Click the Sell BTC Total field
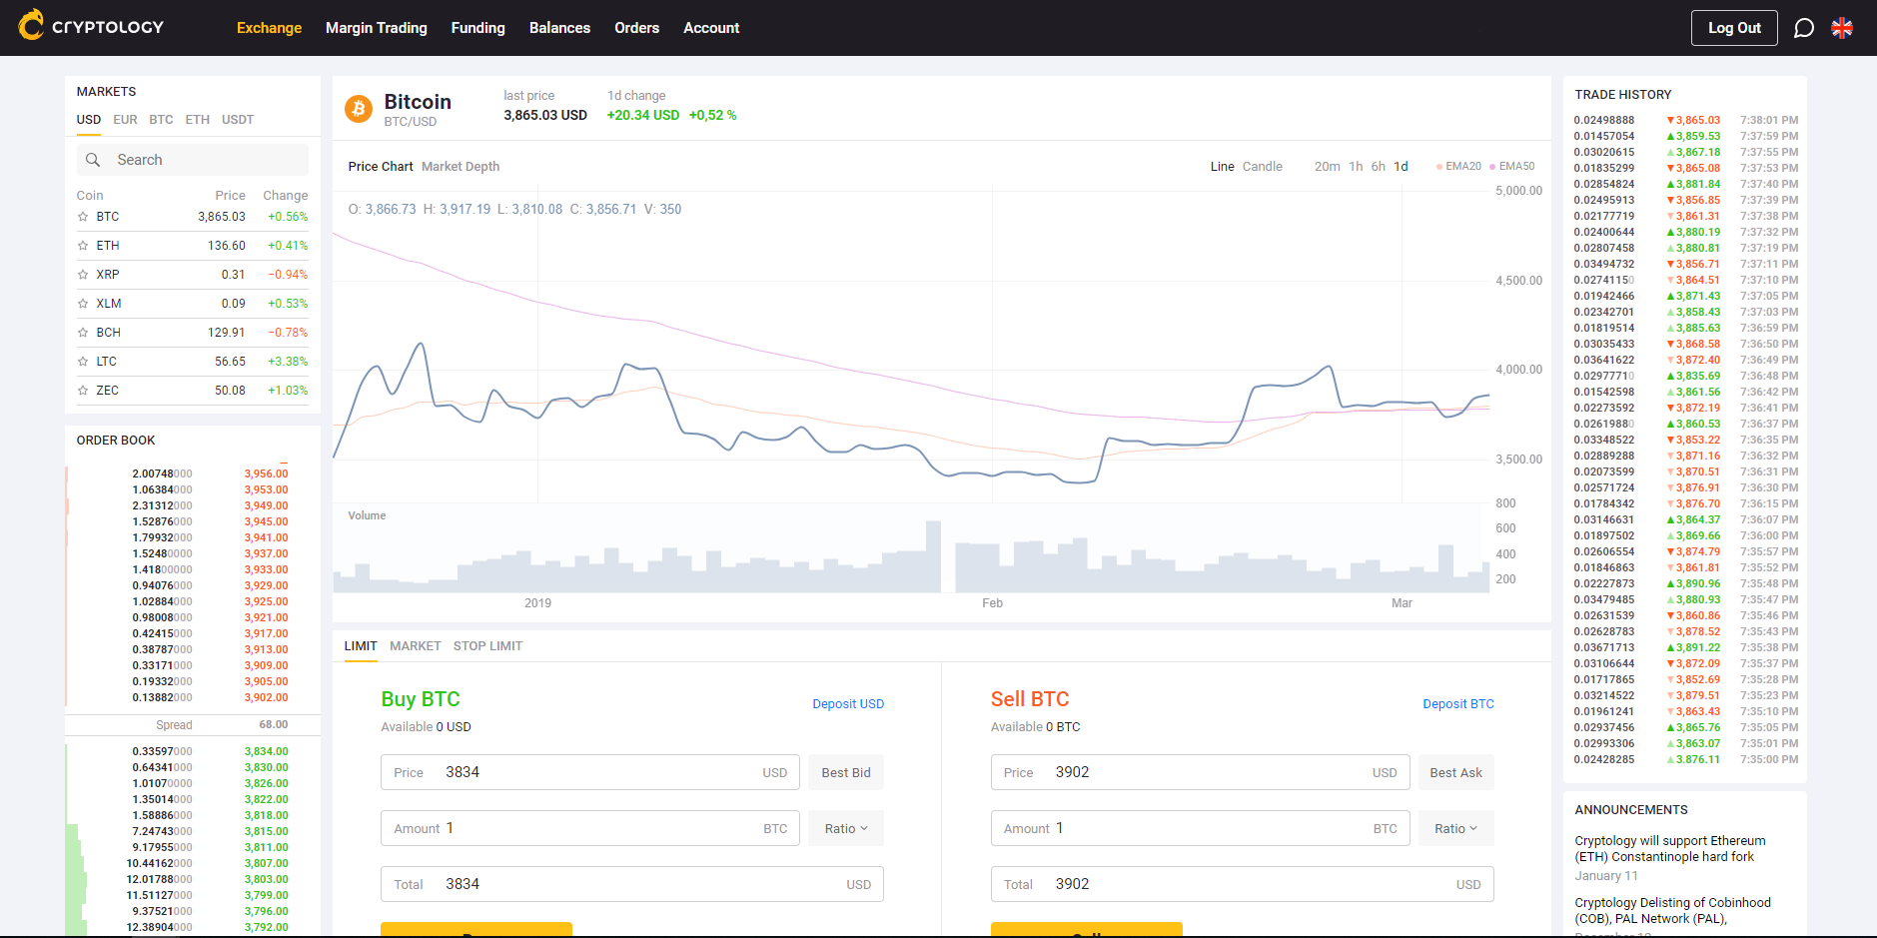Screen dimensions: 1877x938 click(x=1243, y=884)
